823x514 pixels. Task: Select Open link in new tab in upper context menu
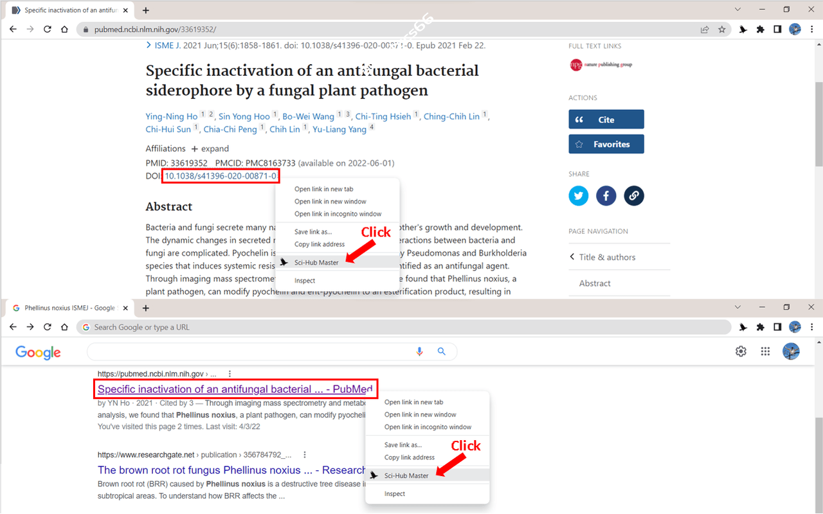coord(324,189)
